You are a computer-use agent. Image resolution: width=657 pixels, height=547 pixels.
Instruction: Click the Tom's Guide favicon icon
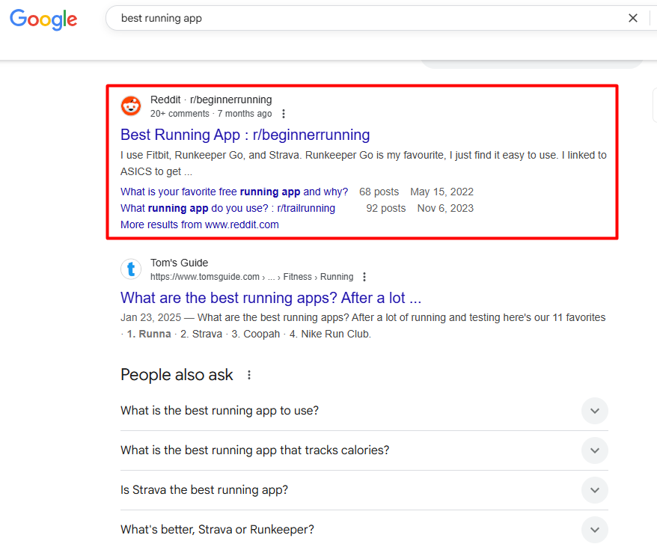click(131, 269)
